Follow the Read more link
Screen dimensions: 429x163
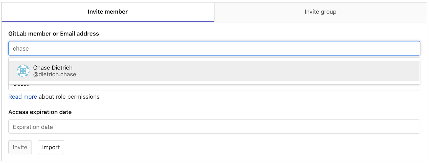23,97
